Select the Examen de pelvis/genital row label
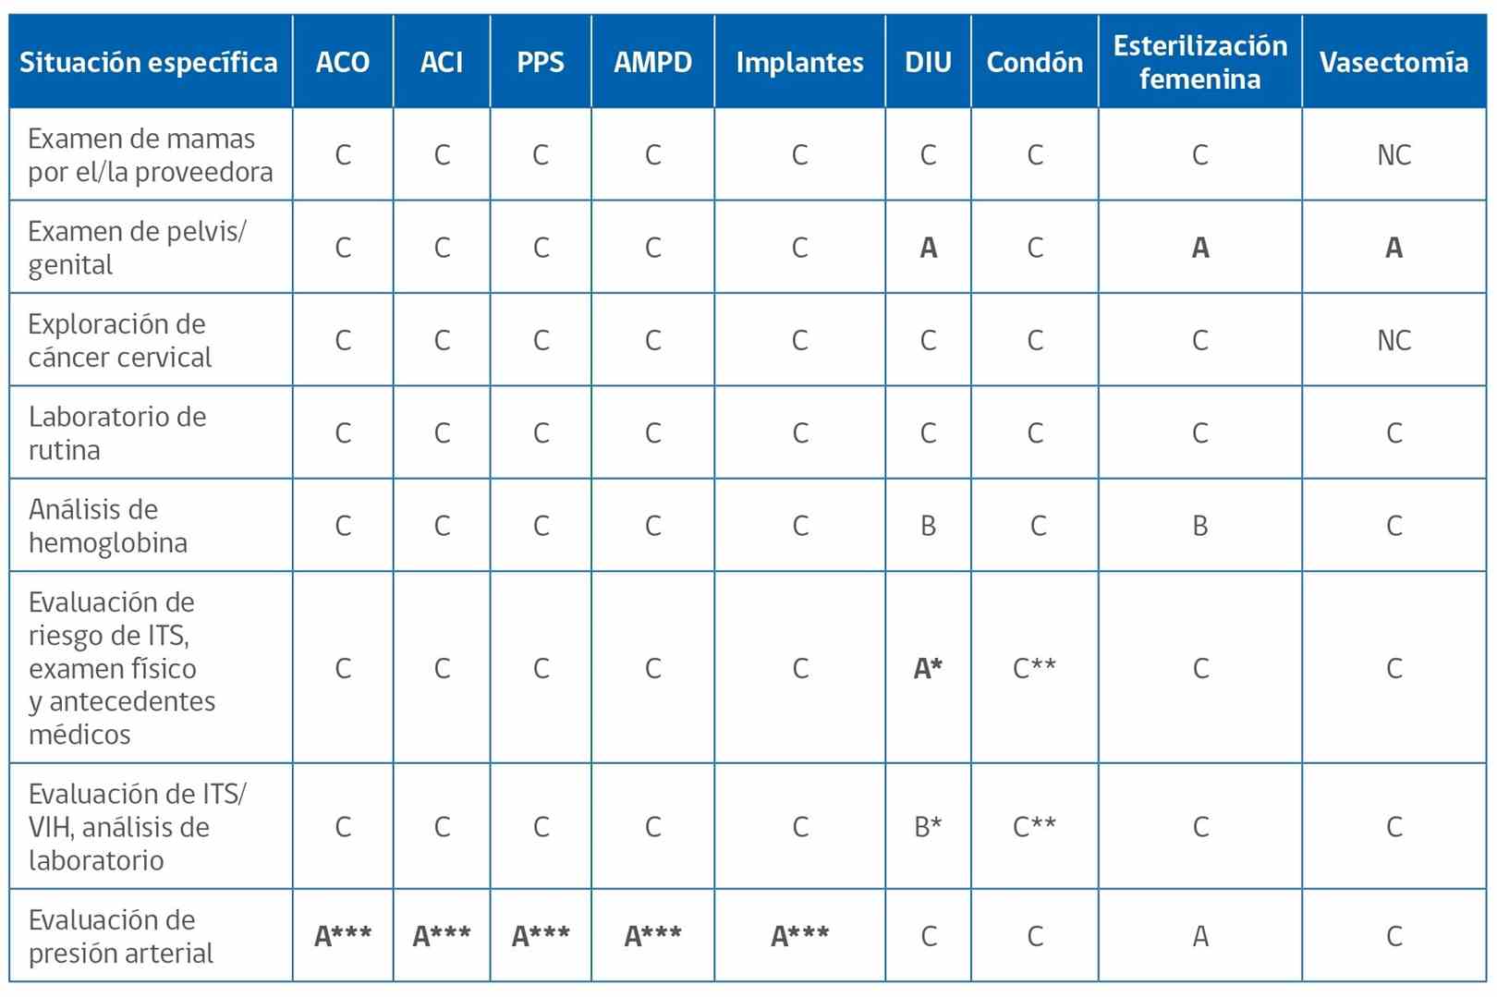 137,248
